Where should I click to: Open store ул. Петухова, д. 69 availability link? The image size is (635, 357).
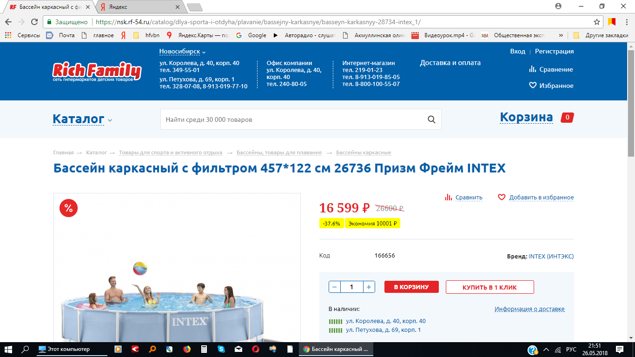[x=384, y=330]
